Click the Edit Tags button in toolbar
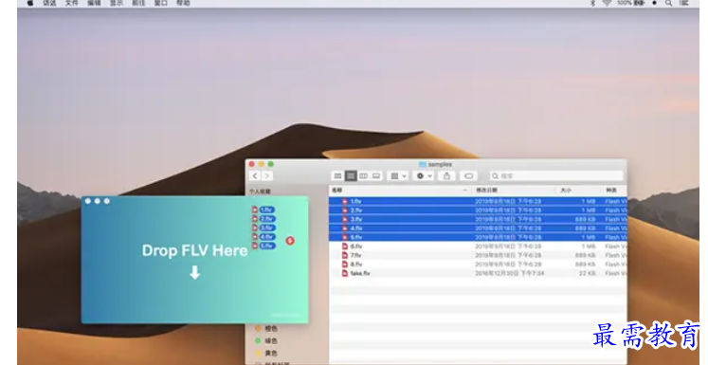The width and height of the screenshot is (708, 365). click(x=469, y=175)
